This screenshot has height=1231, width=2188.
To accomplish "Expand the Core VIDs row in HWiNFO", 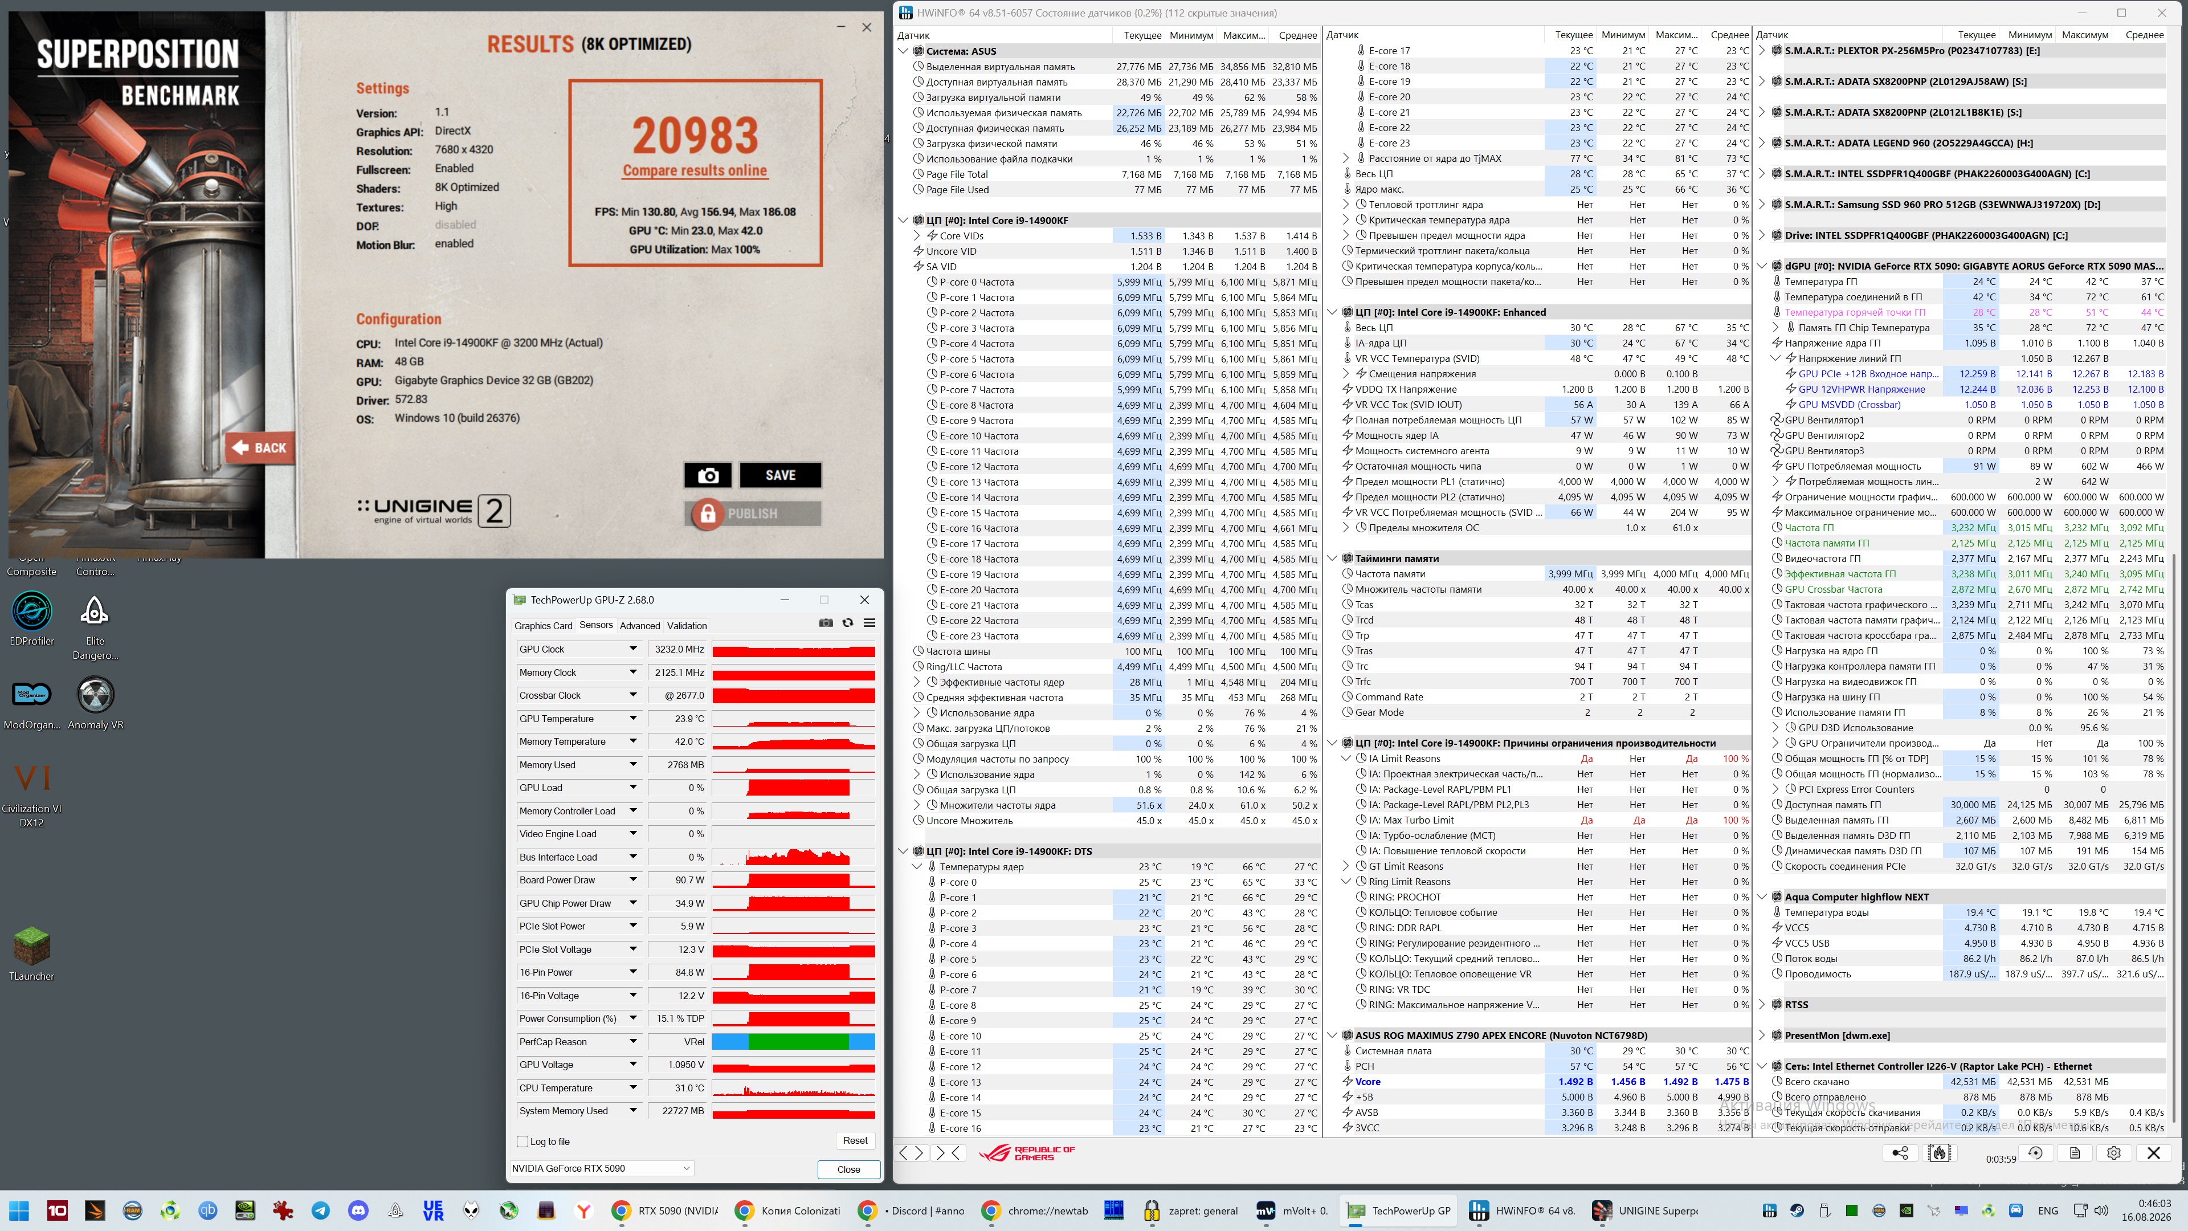I will coord(917,235).
